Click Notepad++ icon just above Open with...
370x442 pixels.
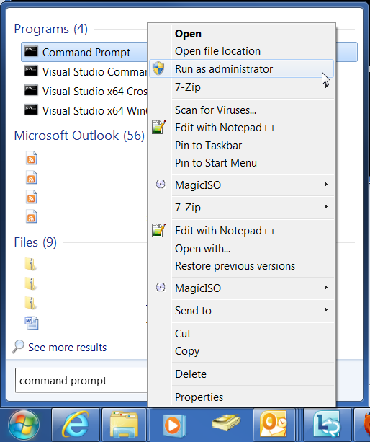click(x=158, y=230)
